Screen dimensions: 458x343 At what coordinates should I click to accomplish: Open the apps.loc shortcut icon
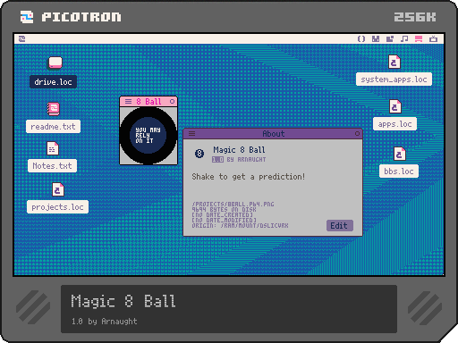(x=395, y=106)
